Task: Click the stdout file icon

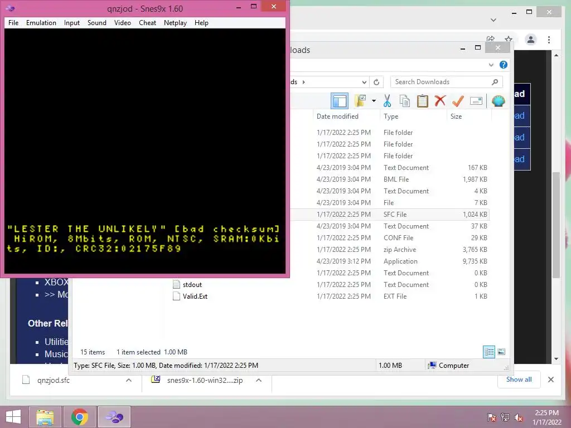Action: point(176,284)
